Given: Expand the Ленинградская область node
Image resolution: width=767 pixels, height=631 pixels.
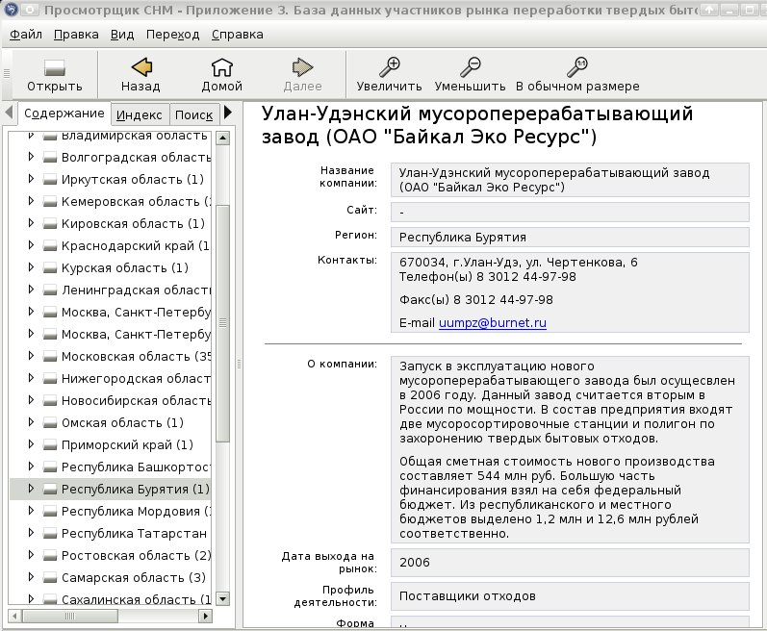Looking at the screenshot, I should [31, 289].
